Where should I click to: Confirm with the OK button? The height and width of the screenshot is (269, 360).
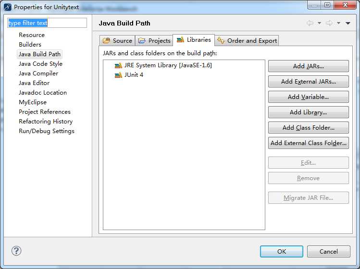click(282, 252)
